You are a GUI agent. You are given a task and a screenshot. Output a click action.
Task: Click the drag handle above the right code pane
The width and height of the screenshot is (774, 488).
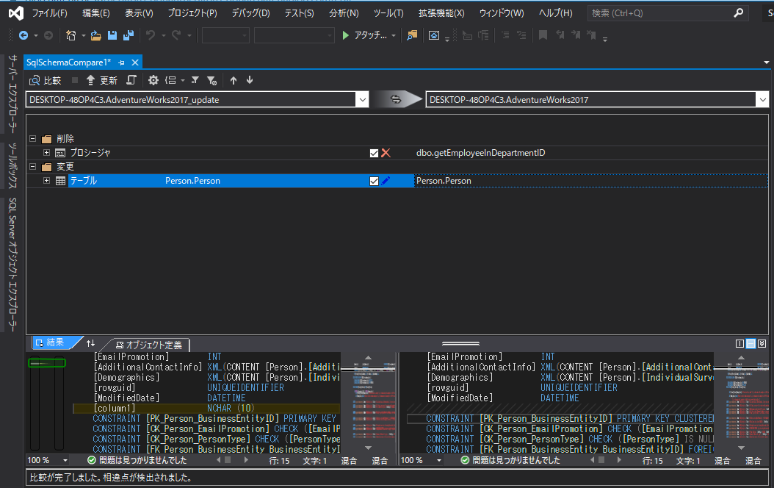[x=460, y=343]
